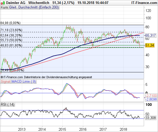
Task: Click the © IT-Finance.com copyright text
Action: click(x=12, y=77)
